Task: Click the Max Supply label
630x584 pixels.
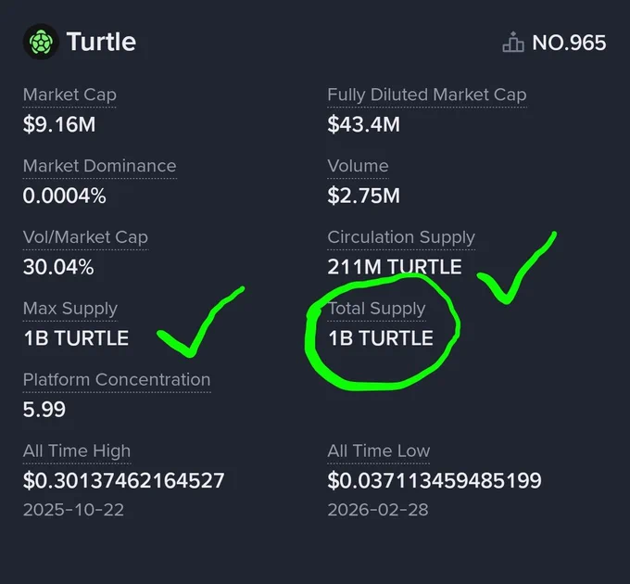Action: 70,309
